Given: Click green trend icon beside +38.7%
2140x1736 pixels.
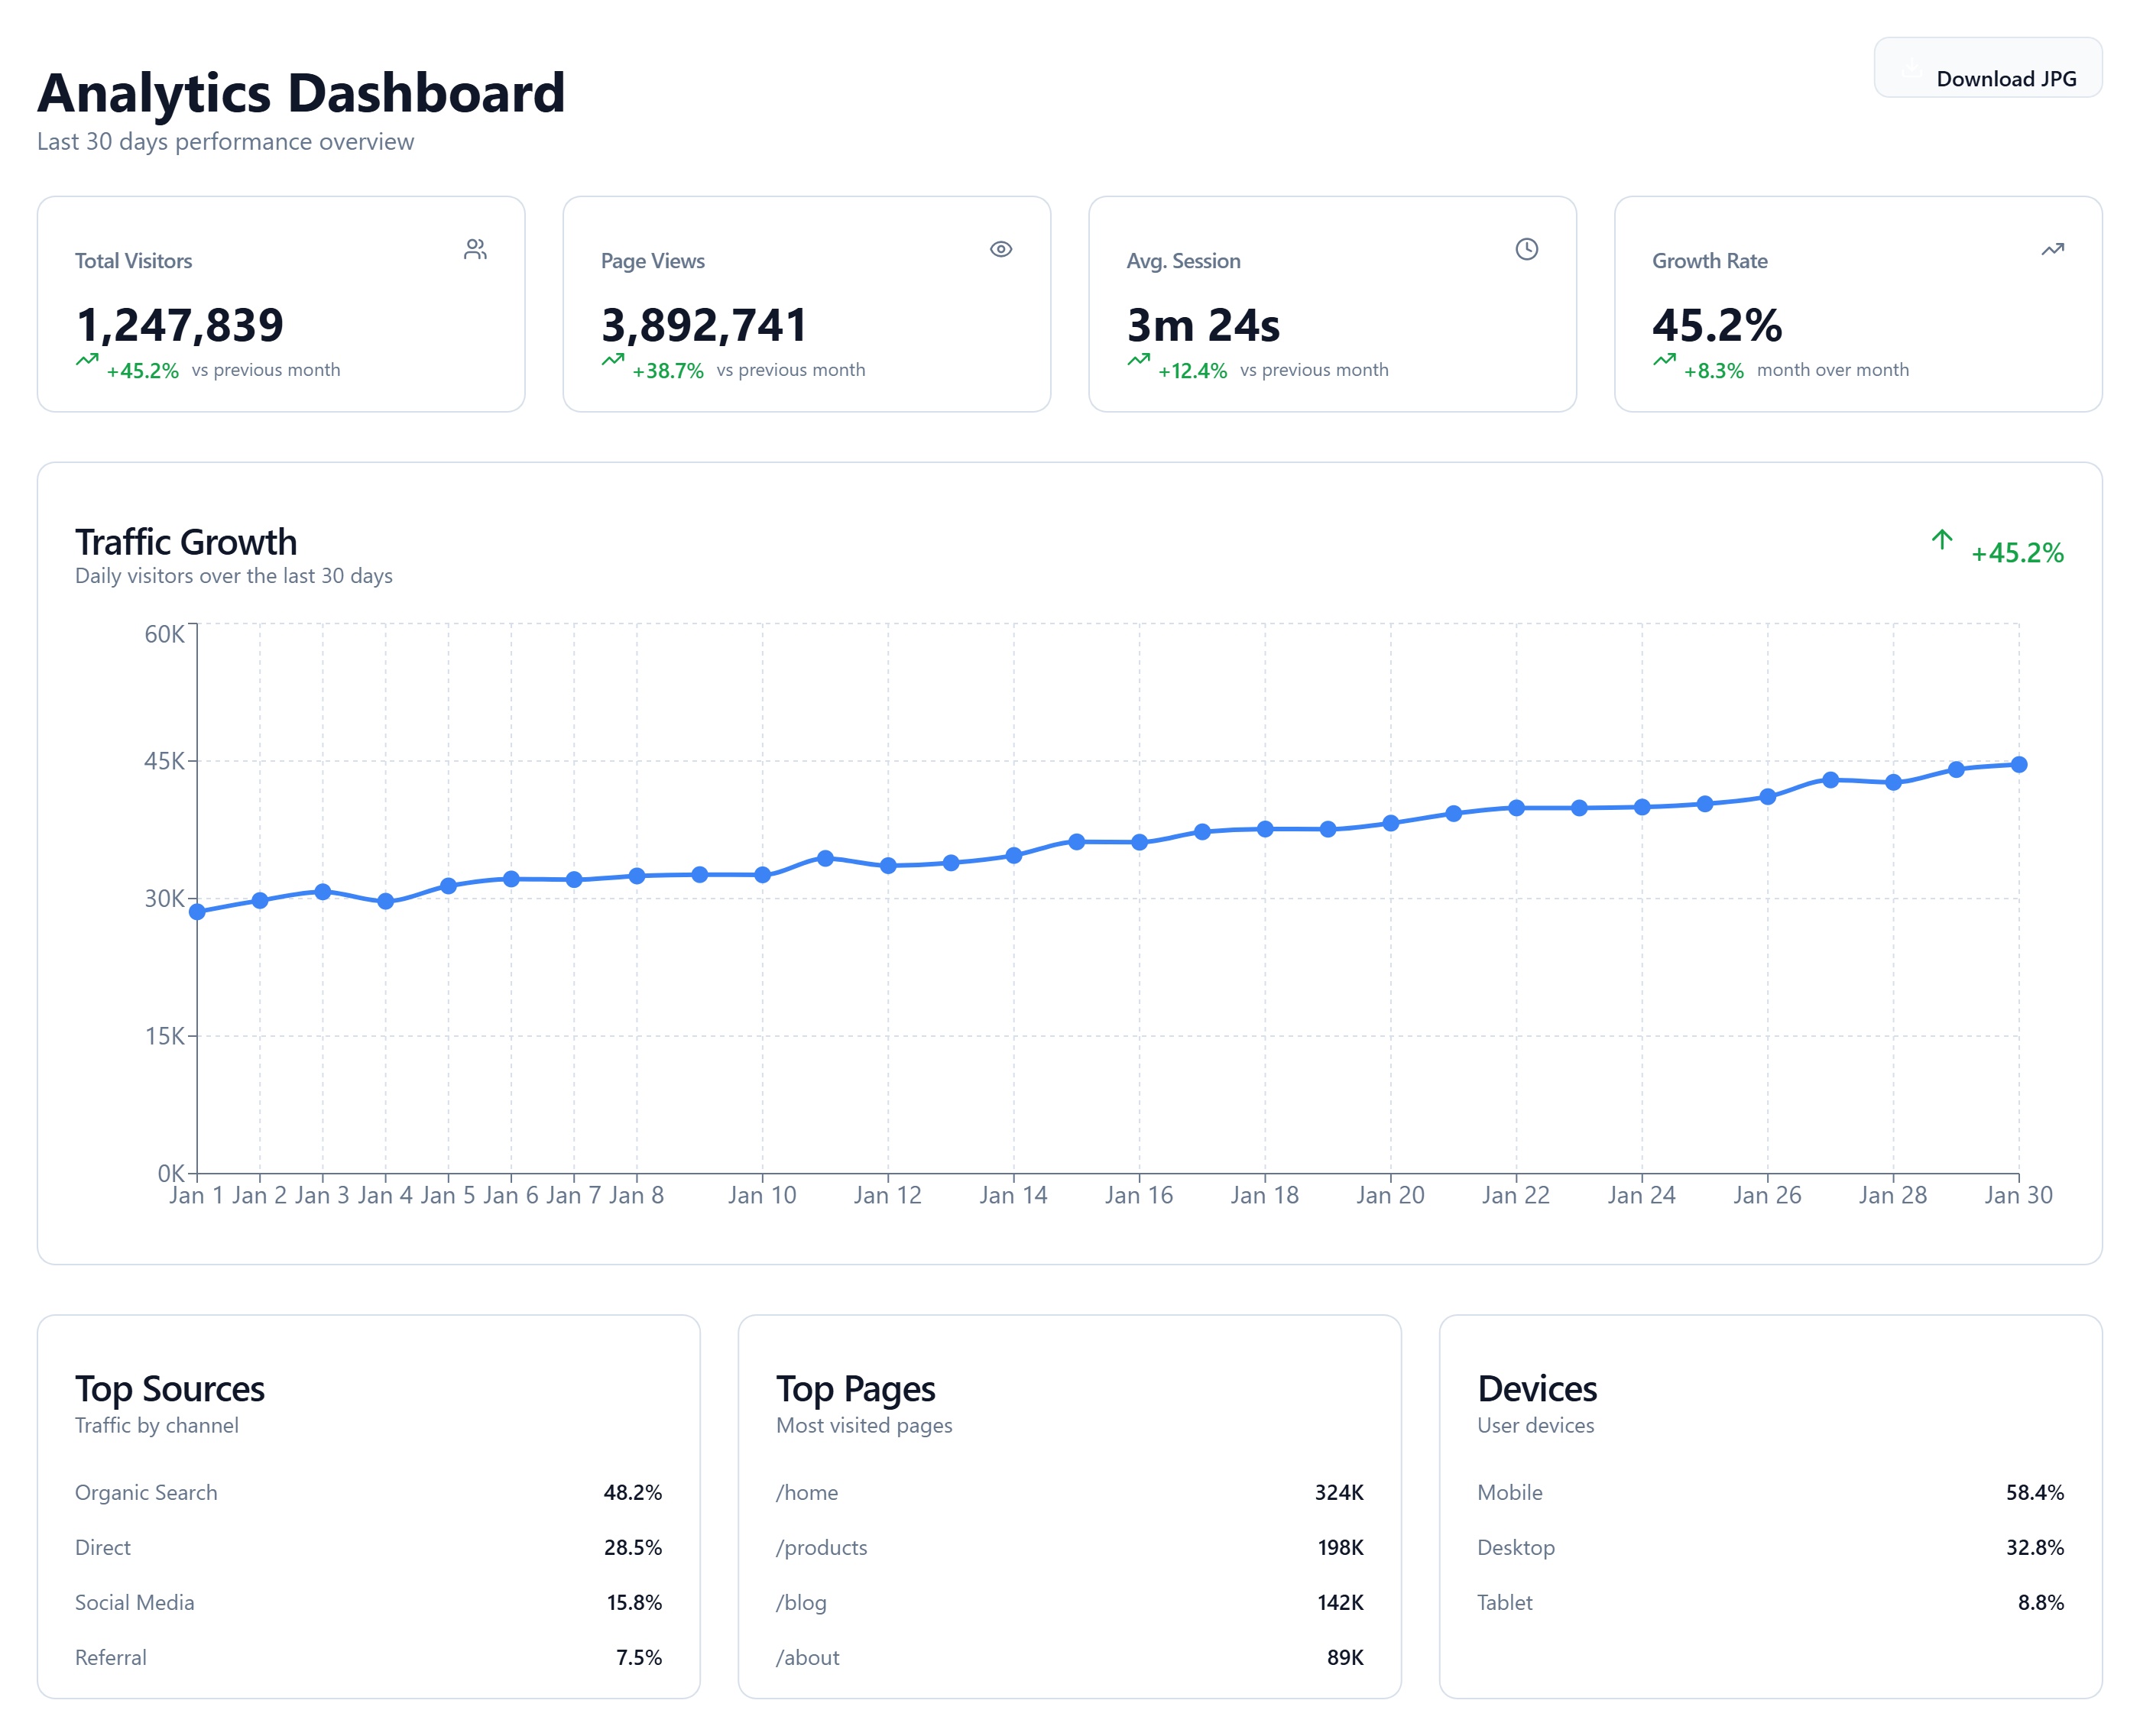Looking at the screenshot, I should click(x=613, y=360).
